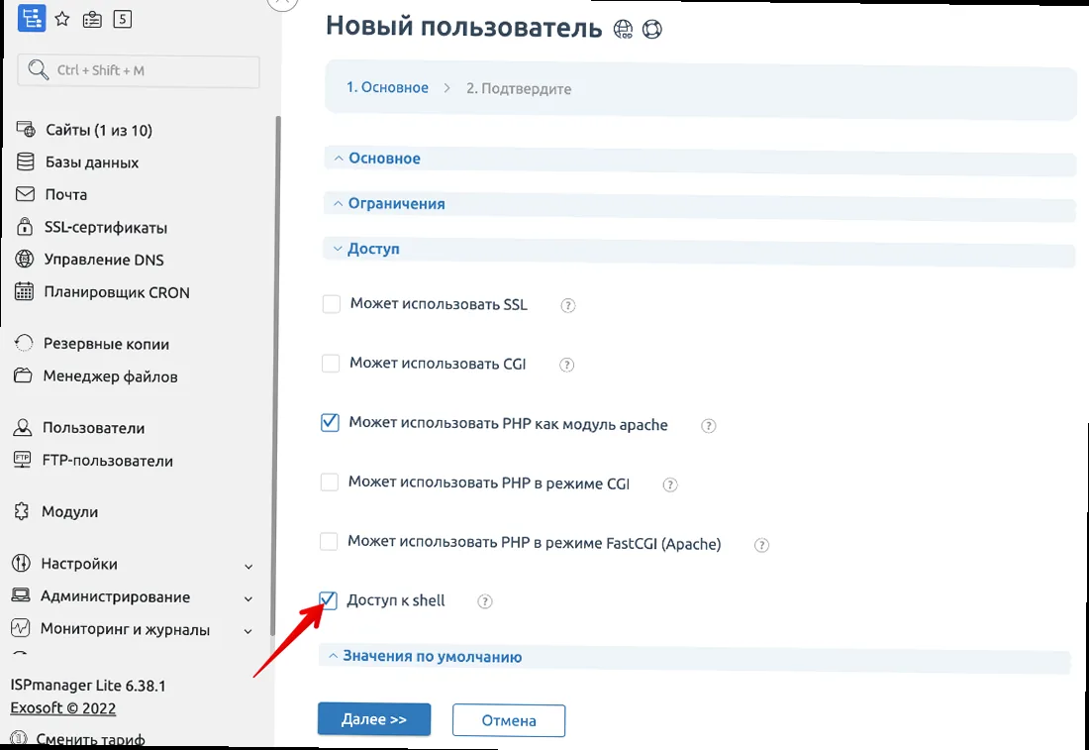Switch to step '2. Подтвердите'
Screen dimensions: 1089x750
[x=519, y=88]
